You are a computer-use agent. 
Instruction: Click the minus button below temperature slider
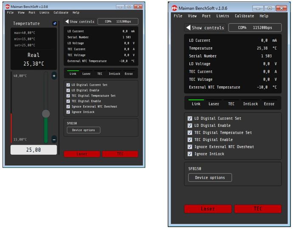pyautogui.click(x=54, y=140)
